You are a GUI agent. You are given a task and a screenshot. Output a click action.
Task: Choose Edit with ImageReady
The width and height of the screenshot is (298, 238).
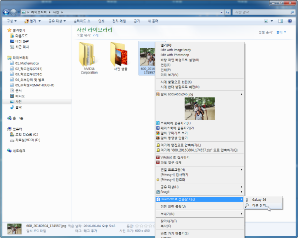tap(200, 50)
